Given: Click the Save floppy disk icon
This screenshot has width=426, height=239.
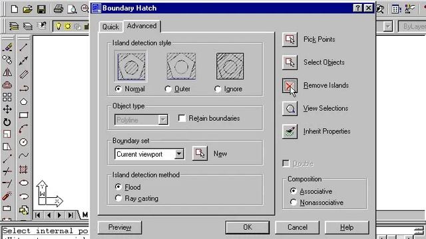Looking at the screenshot, I should click(x=41, y=9).
